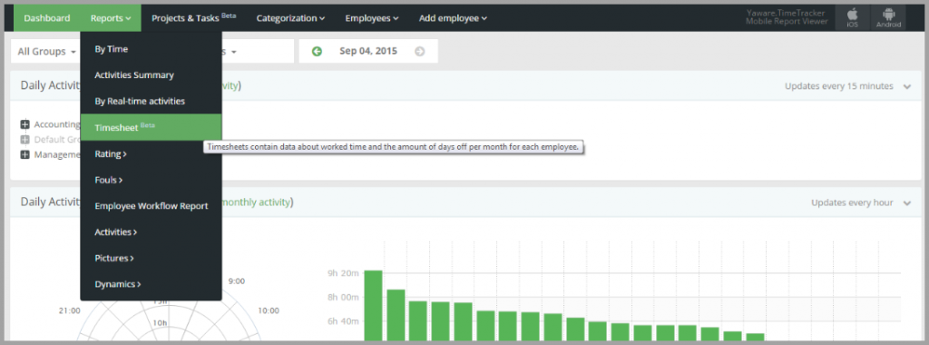The height and width of the screenshot is (345, 929).
Task: Click the tallest green bar in the chart
Action: coord(373,305)
